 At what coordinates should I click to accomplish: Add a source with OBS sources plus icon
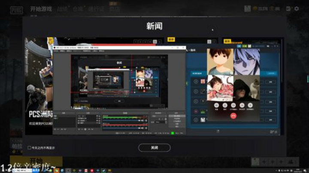[79, 129]
